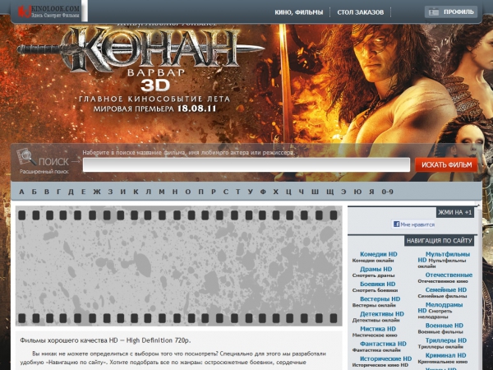The width and height of the screenshot is (493, 370).
Task: Open the КИНО, ФИЛЬМЫ menu
Action: [x=299, y=12]
